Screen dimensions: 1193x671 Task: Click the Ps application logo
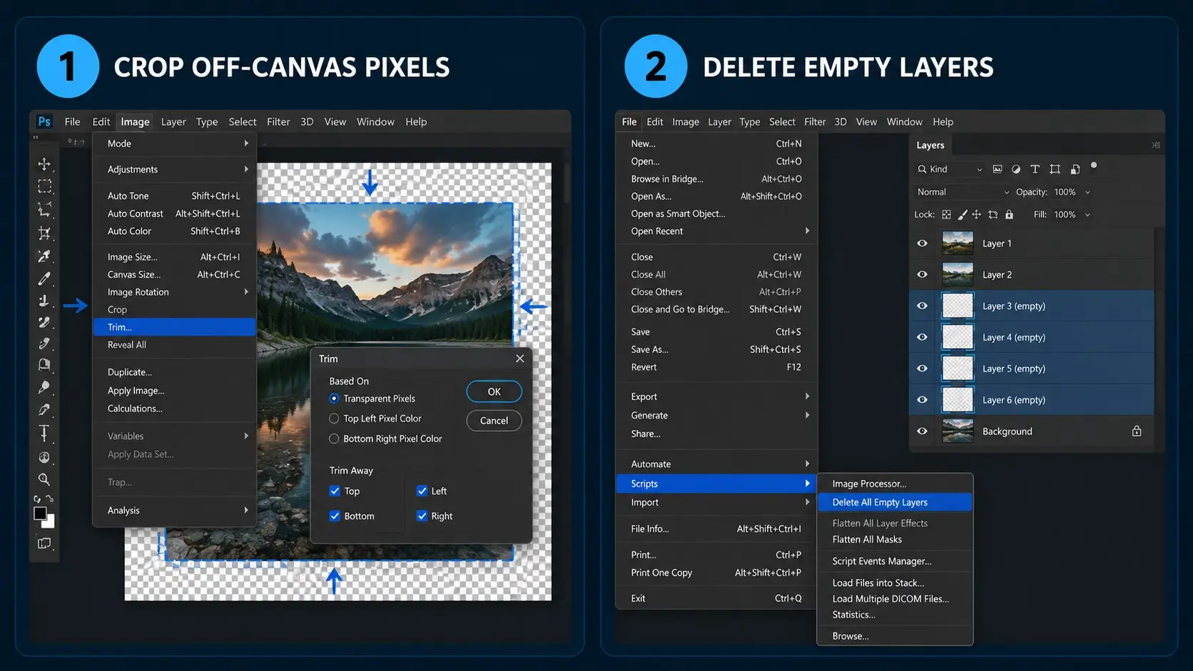(44, 122)
